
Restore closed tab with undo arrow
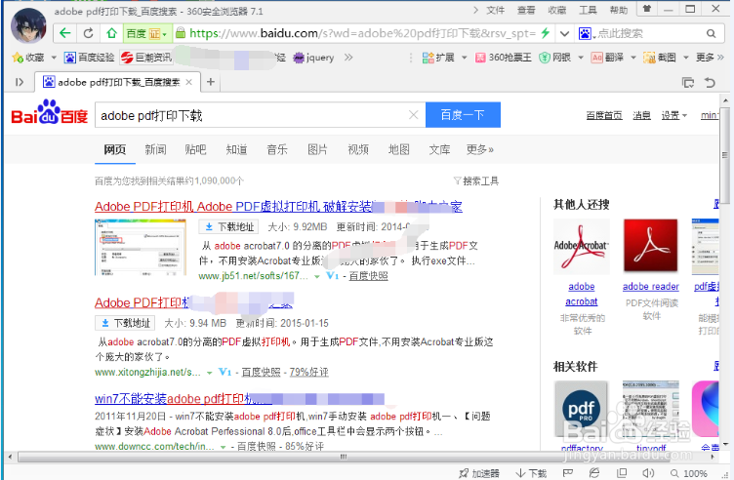click(711, 83)
